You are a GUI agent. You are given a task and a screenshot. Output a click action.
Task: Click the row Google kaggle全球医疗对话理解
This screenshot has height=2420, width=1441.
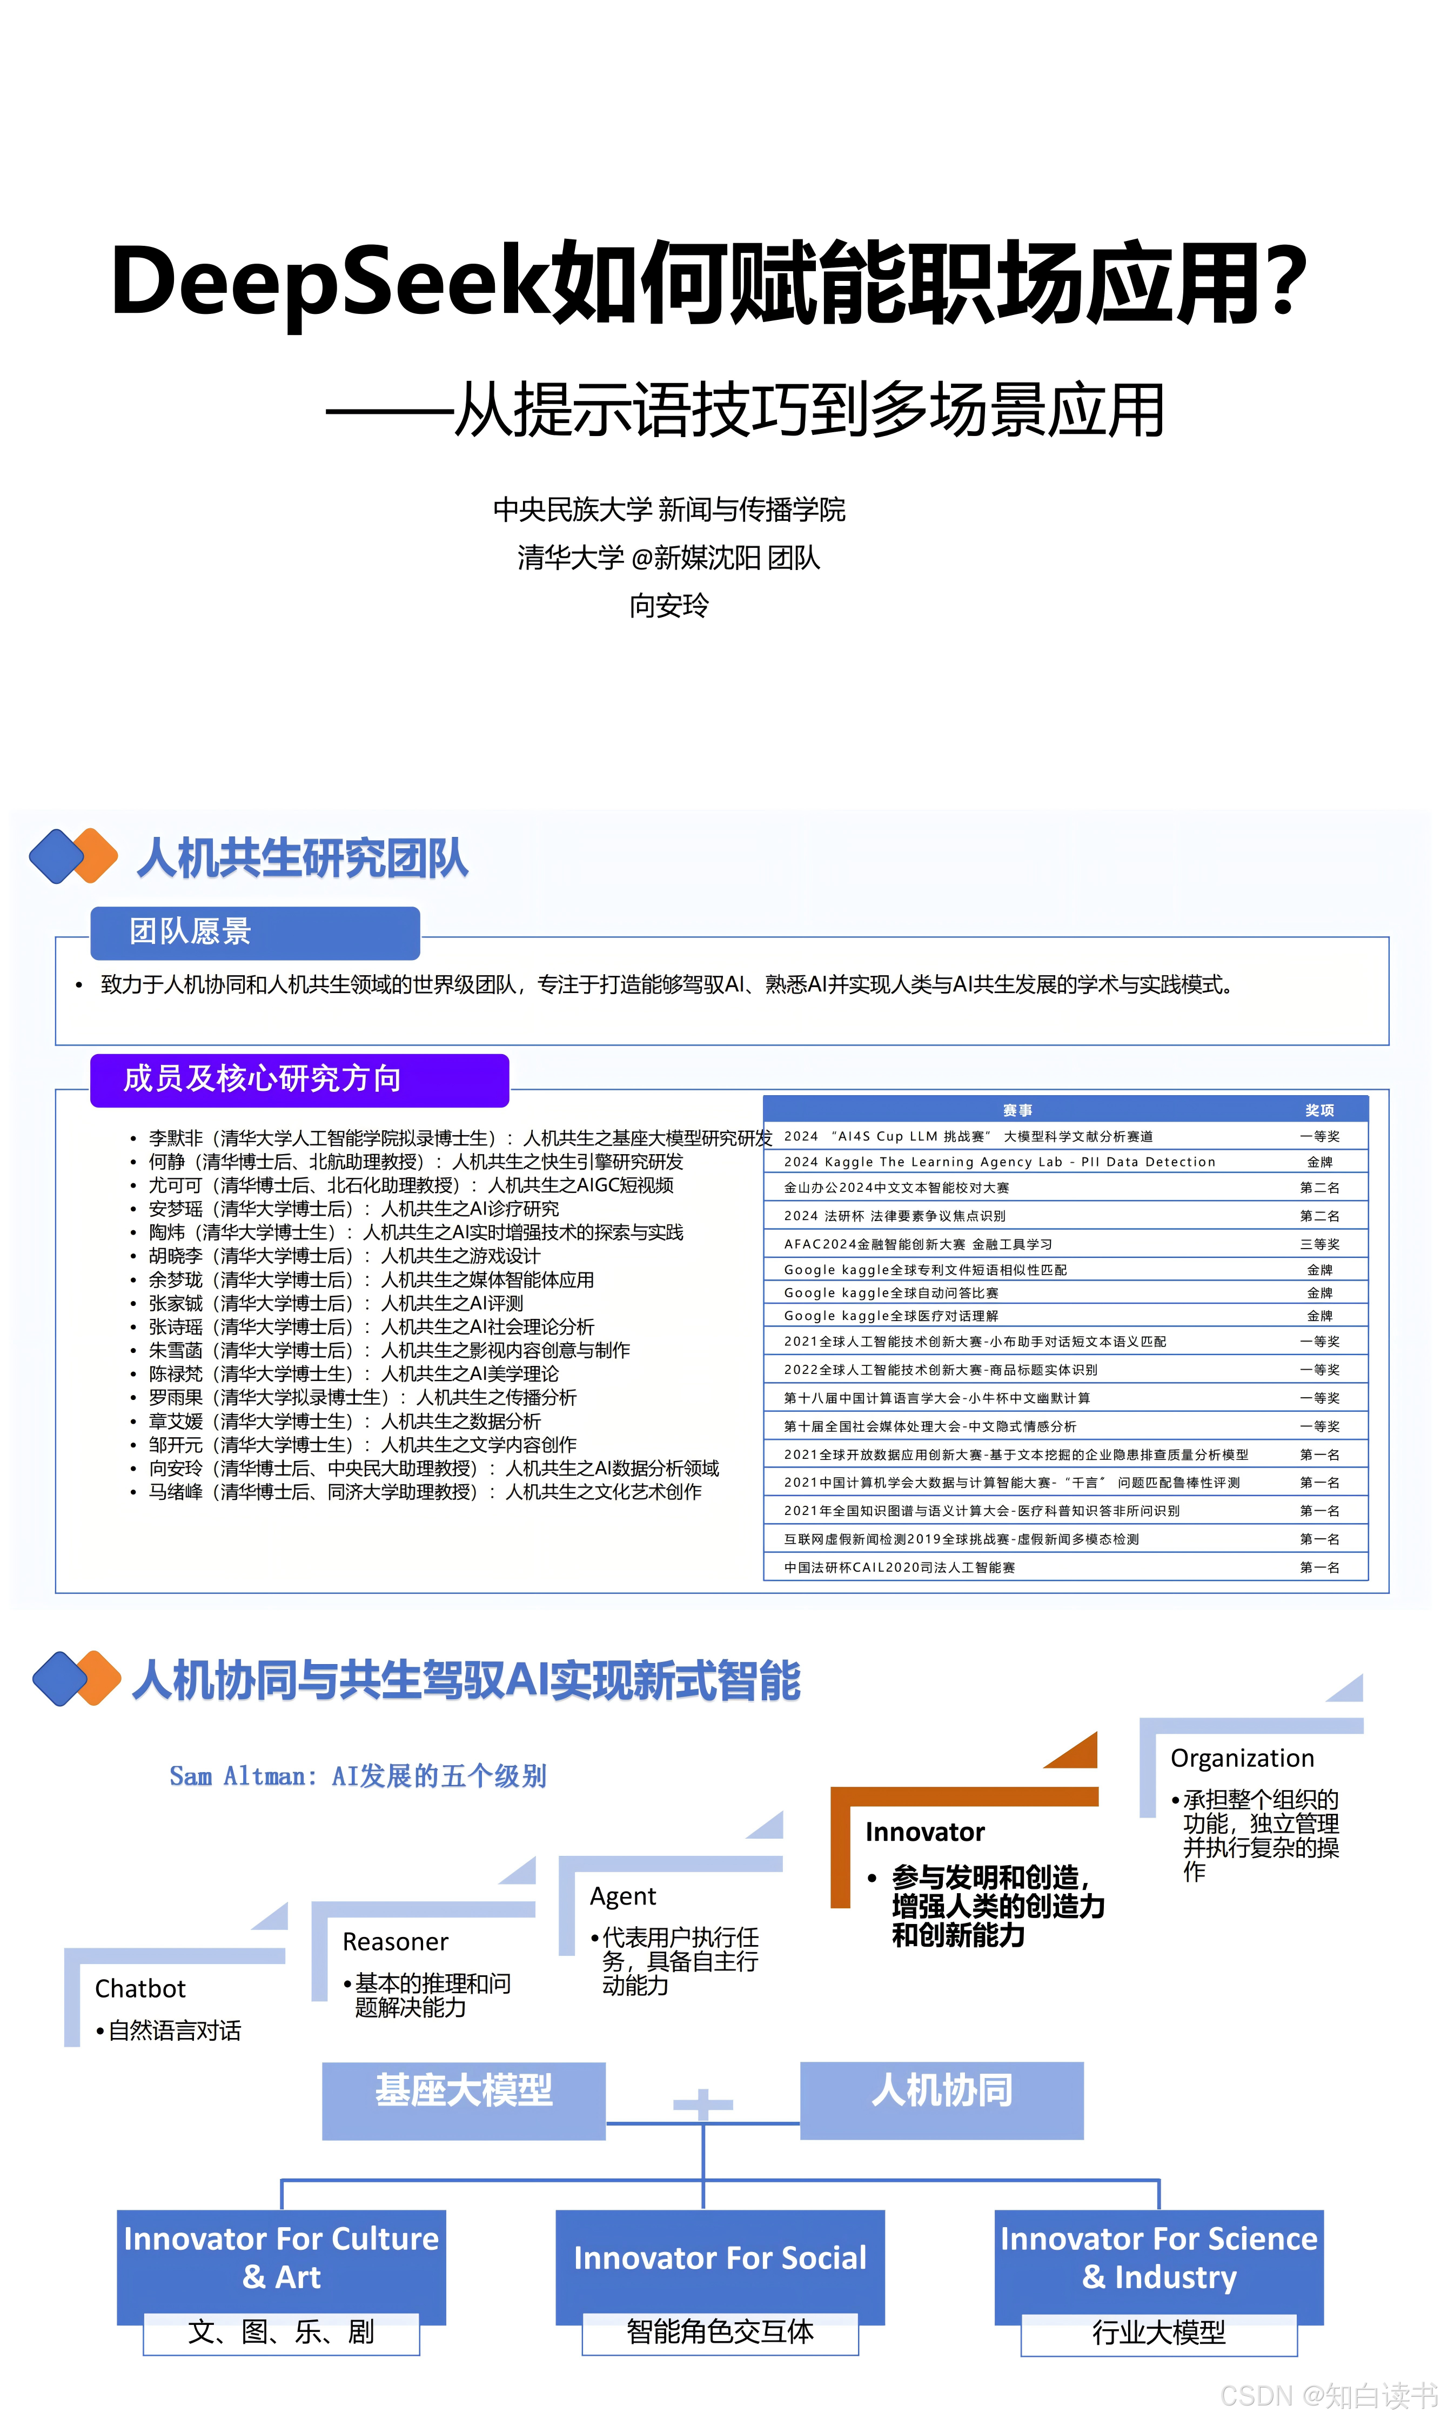1065,1315
